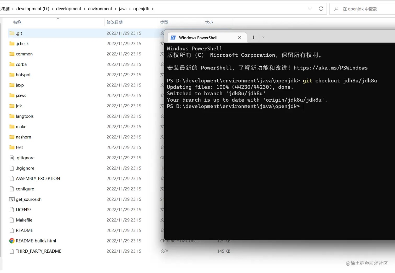The image size is (395, 273).
Task: Click the jdk folder icon
Action: [x=12, y=106]
